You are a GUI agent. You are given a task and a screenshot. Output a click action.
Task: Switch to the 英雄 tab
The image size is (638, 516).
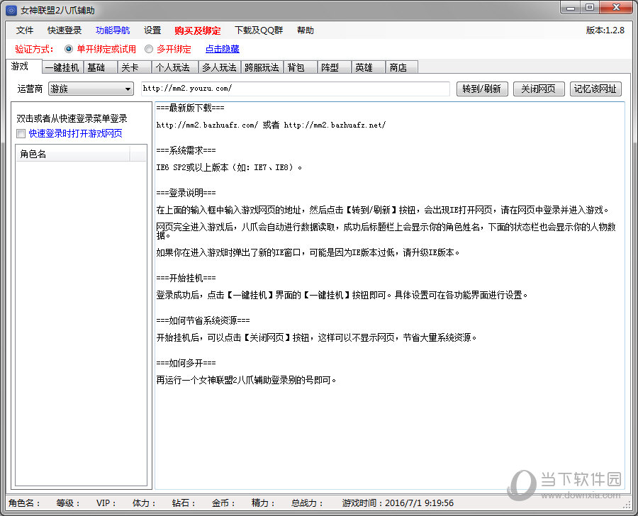click(369, 67)
